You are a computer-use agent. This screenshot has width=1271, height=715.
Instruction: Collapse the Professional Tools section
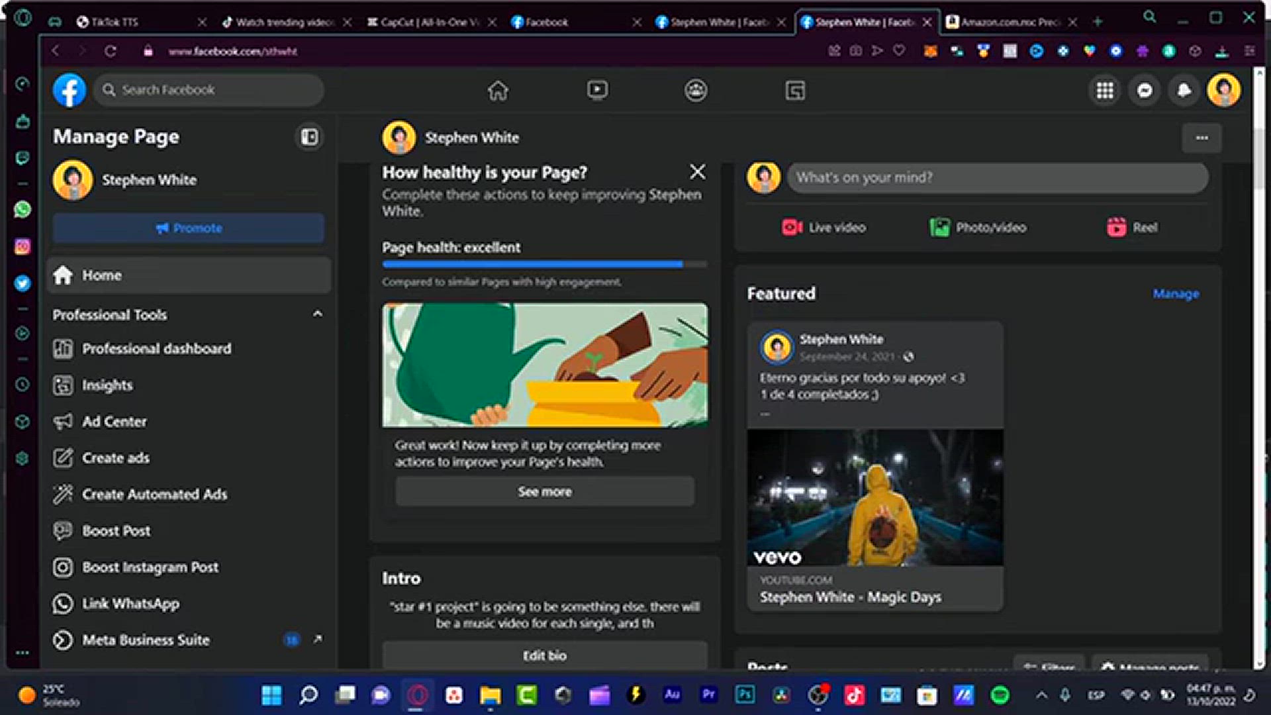coord(318,314)
